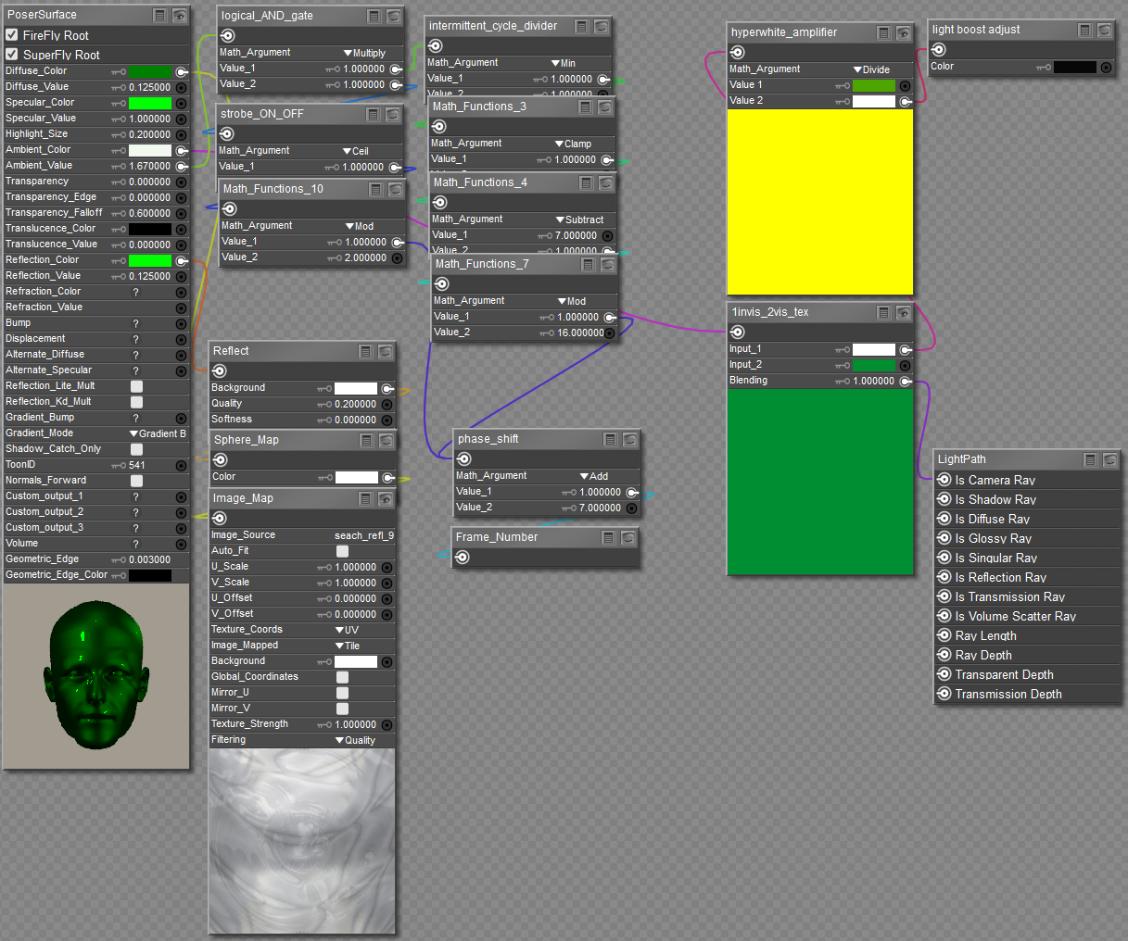The image size is (1128, 941).
Task: Click the output plug on logical_AND_gate node
Action: point(227,35)
